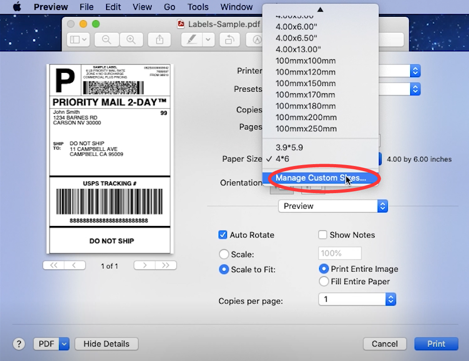This screenshot has width=469, height=361.
Task: Click the 100% scale input field
Action: [340, 253]
